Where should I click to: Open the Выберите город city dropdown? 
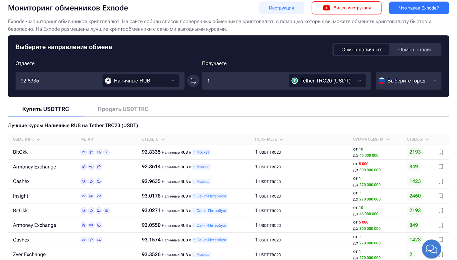click(x=408, y=81)
